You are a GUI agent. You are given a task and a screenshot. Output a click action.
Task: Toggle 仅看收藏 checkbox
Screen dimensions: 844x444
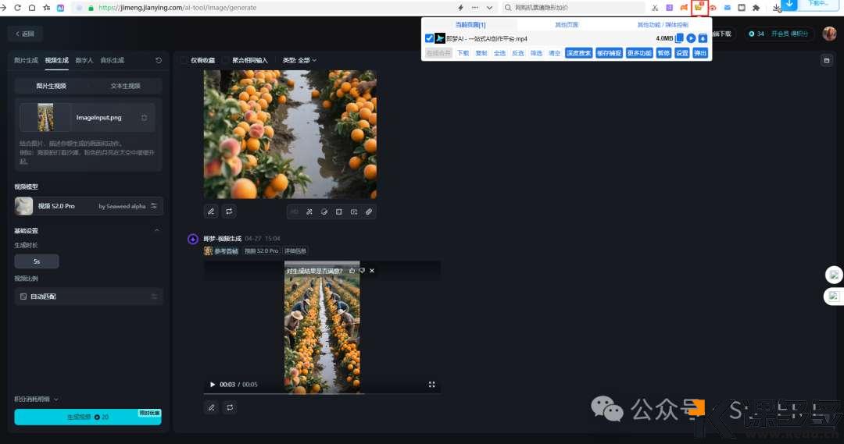pos(184,60)
